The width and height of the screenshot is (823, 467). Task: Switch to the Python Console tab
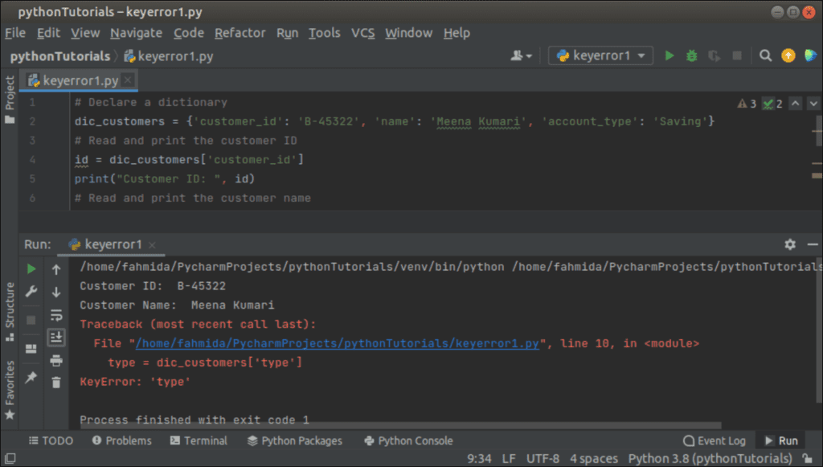click(407, 440)
